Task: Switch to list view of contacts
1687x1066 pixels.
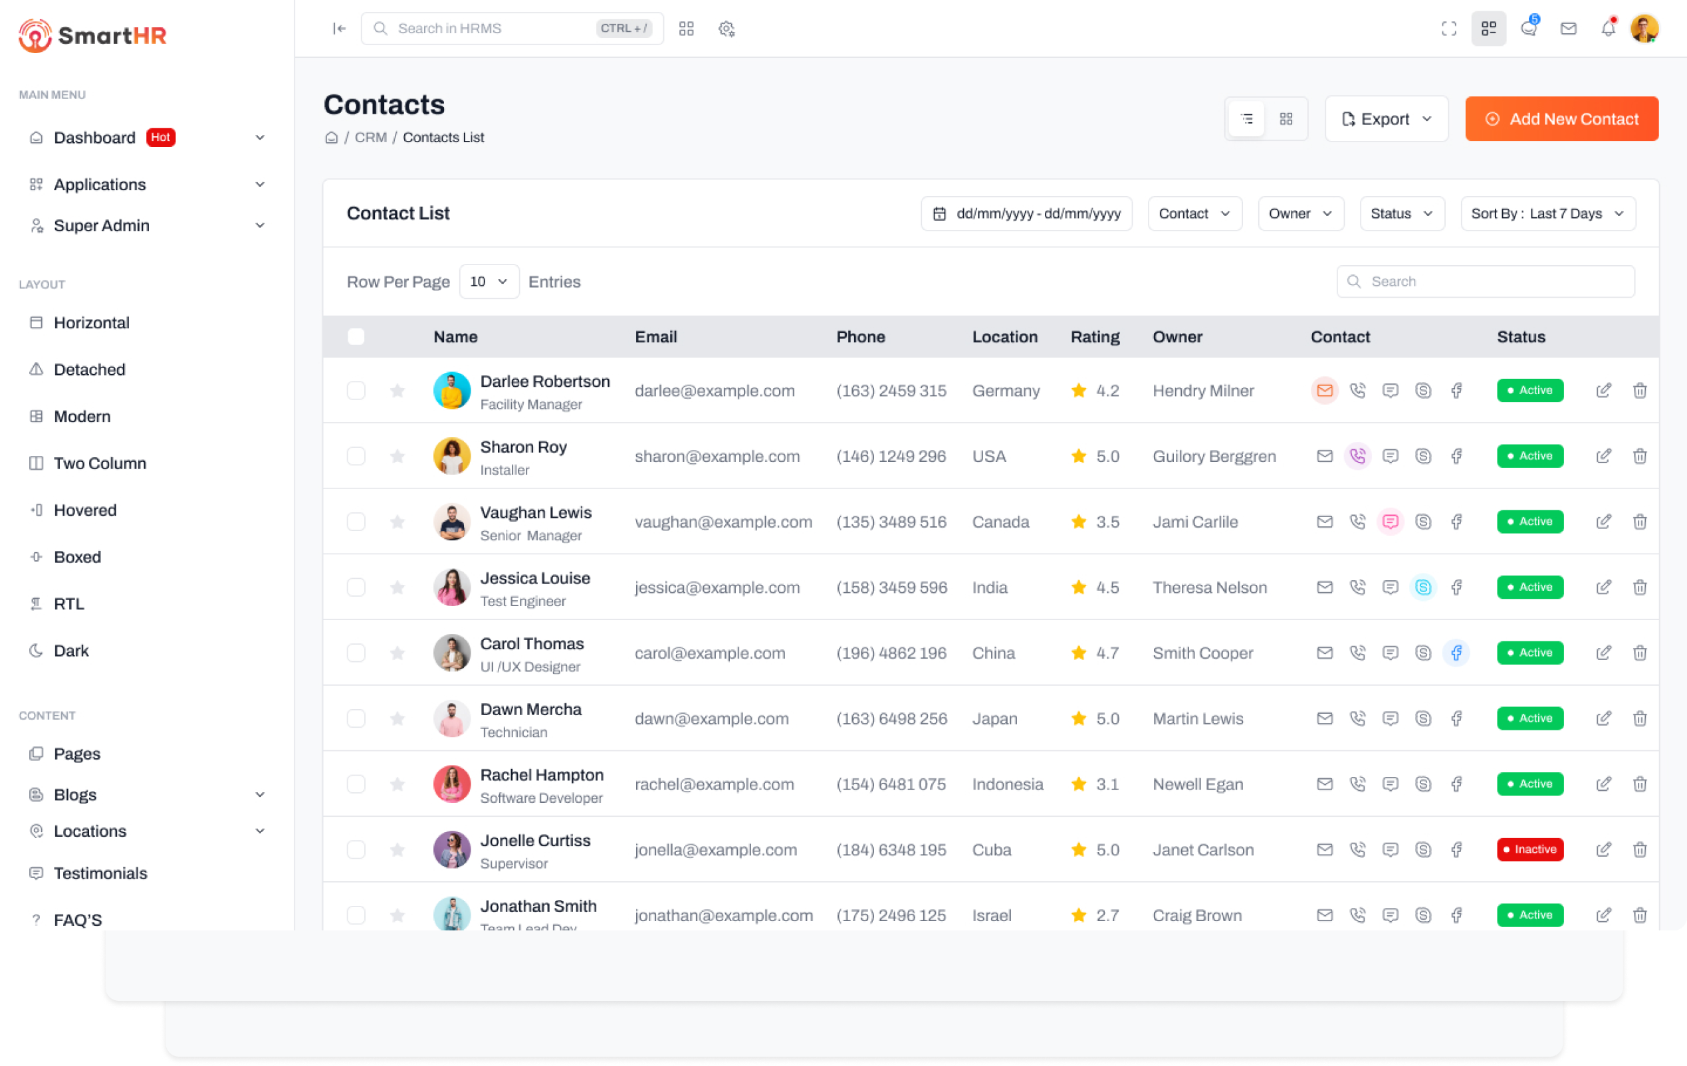Action: [1247, 119]
